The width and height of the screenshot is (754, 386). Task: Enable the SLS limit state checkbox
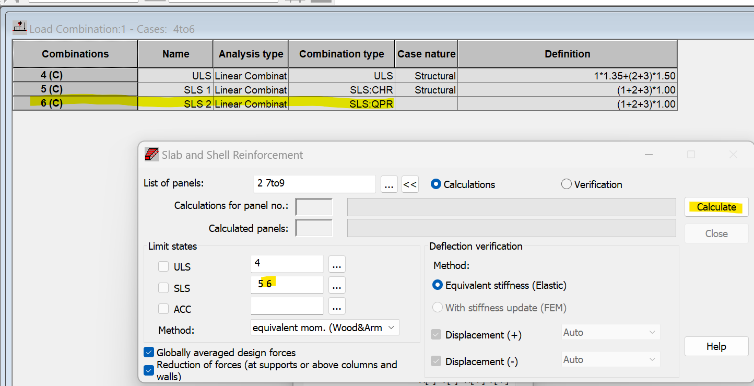[163, 288]
